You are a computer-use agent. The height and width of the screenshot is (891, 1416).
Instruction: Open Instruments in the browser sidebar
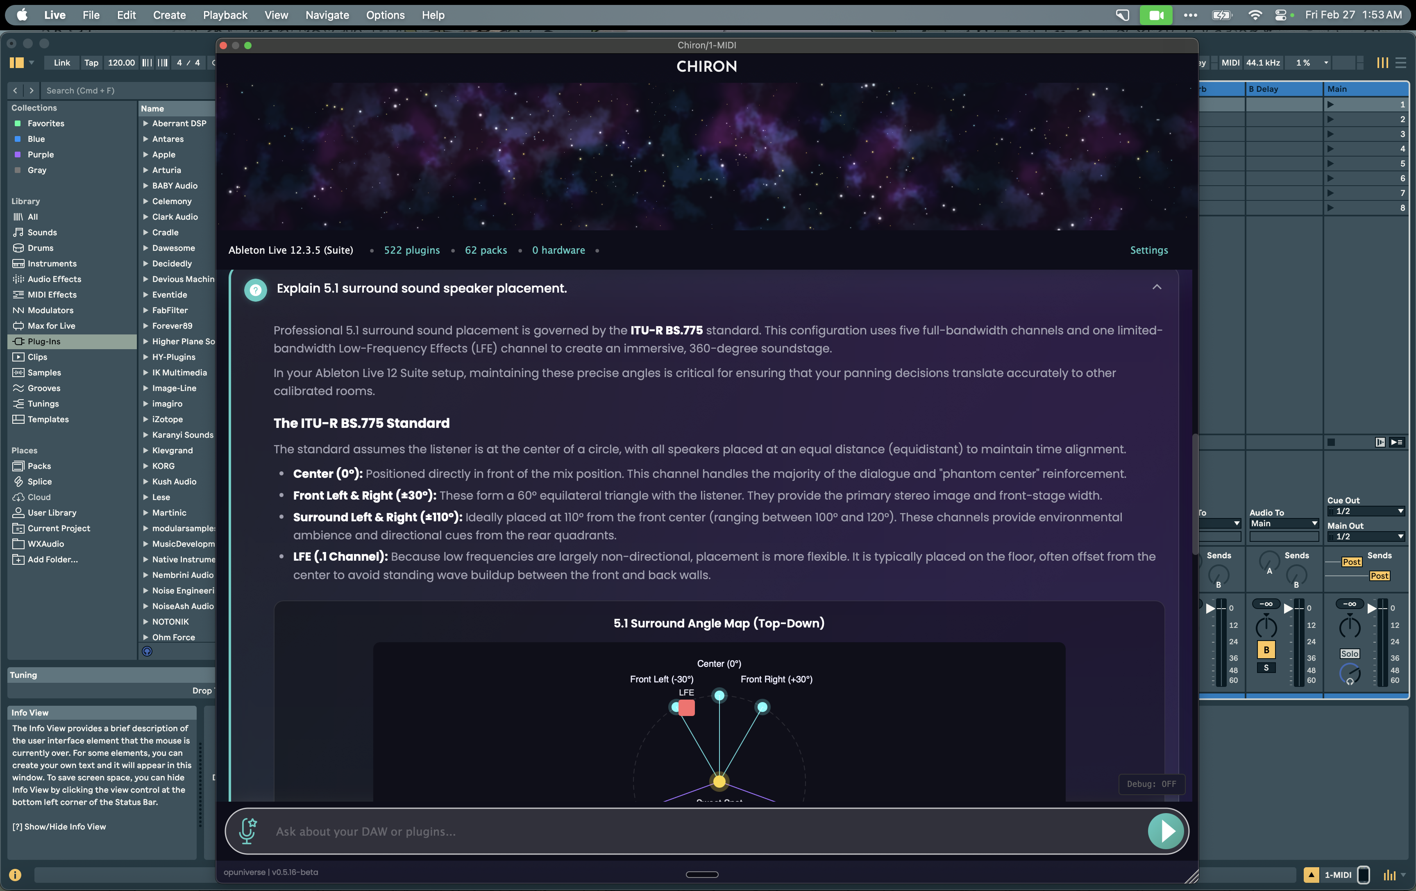(x=52, y=264)
